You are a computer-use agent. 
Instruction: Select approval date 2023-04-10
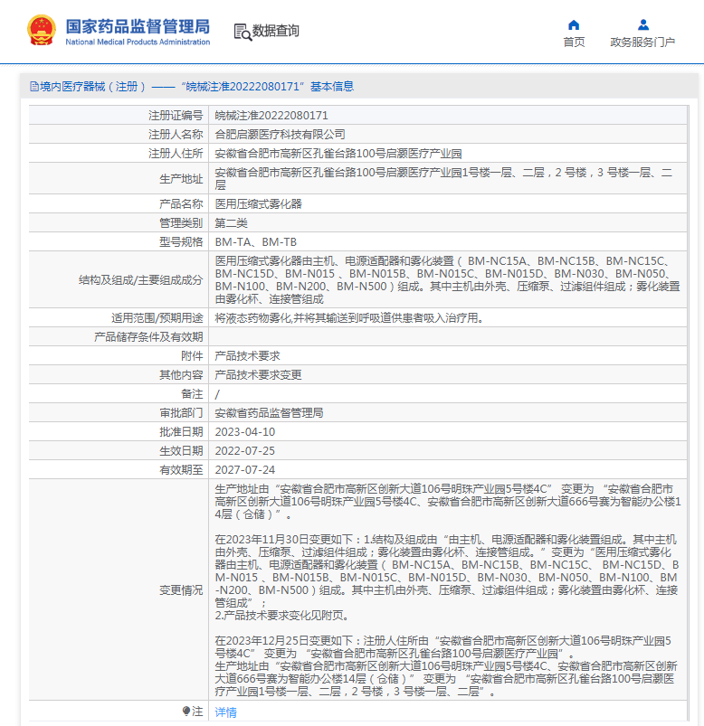tap(245, 431)
